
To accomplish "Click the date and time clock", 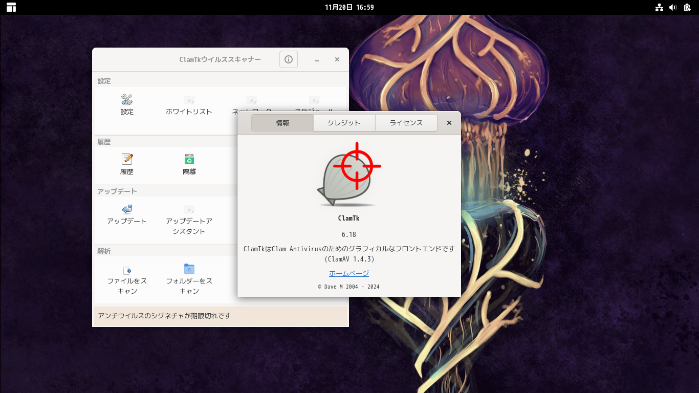I will tap(349, 7).
